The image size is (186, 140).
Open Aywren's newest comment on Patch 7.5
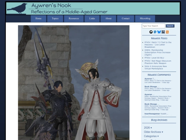[158, 81]
